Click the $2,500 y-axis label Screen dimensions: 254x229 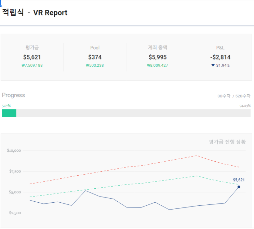tap(15, 213)
